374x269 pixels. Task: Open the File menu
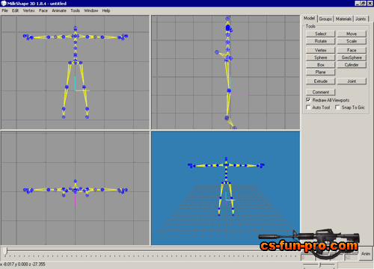tap(4, 10)
